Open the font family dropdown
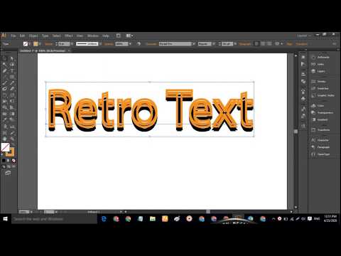Viewport: 341px width, 256px height. point(194,44)
